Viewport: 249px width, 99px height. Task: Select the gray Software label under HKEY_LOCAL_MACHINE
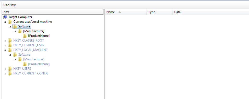[24, 55]
